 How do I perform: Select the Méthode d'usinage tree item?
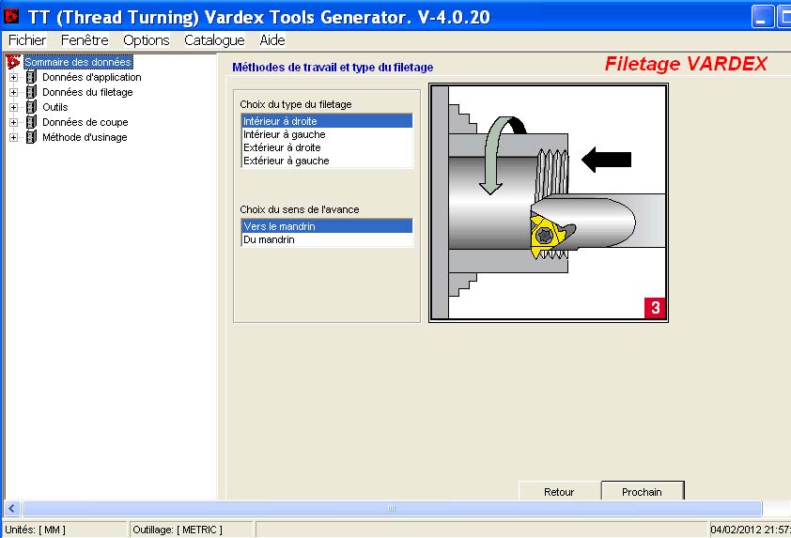85,137
